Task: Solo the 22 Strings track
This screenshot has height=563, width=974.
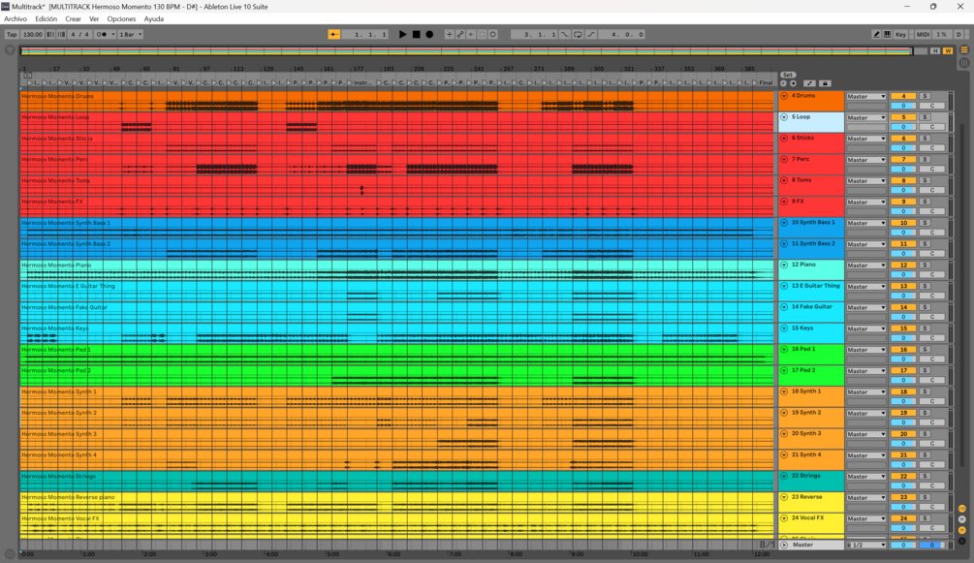Action: (925, 476)
